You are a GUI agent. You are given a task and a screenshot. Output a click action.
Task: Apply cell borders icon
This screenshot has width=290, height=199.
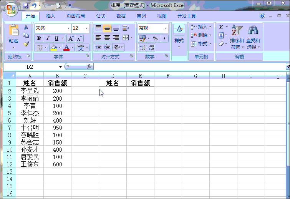pyautogui.click(x=39, y=48)
